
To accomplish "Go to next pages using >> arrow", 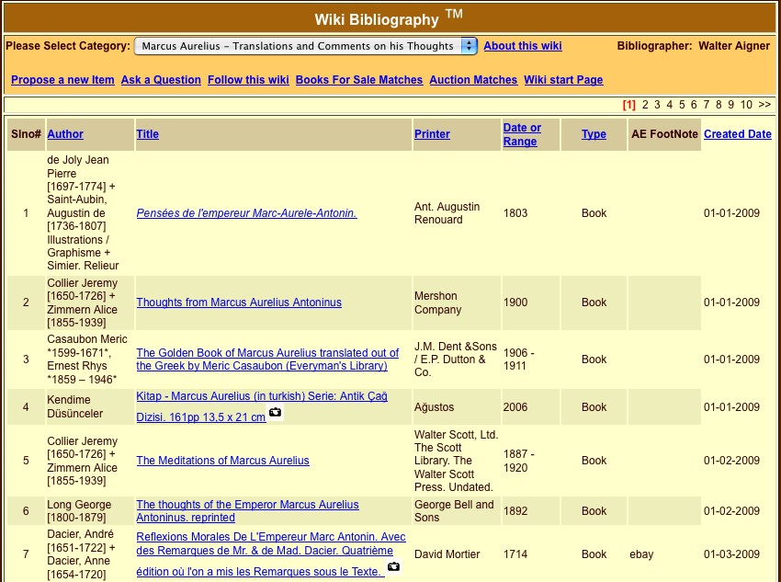I will point(764,105).
